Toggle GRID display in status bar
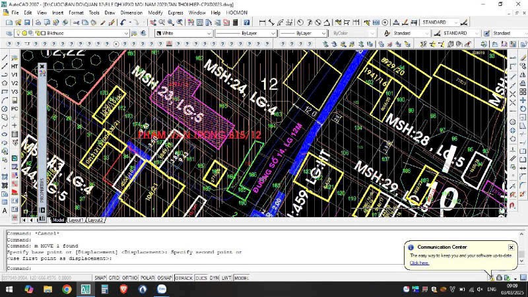 [x=114, y=278]
